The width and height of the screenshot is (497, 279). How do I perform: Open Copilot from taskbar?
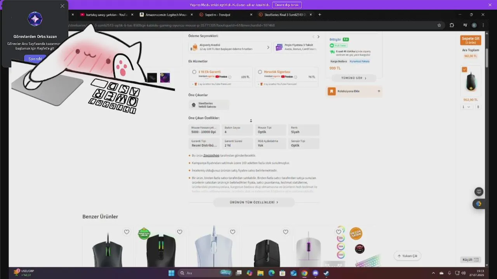coord(249,273)
